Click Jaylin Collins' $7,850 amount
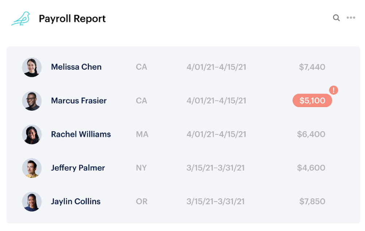Image resolution: width=365 pixels, height=231 pixels. (x=312, y=201)
